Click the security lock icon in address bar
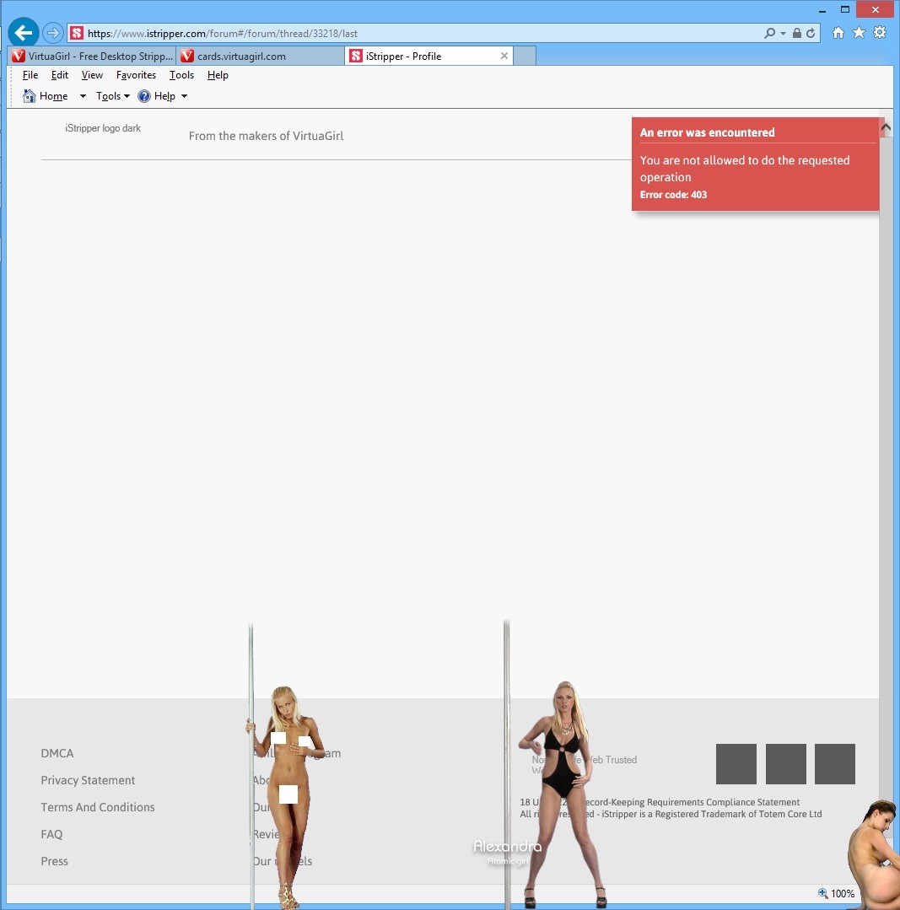 [797, 34]
